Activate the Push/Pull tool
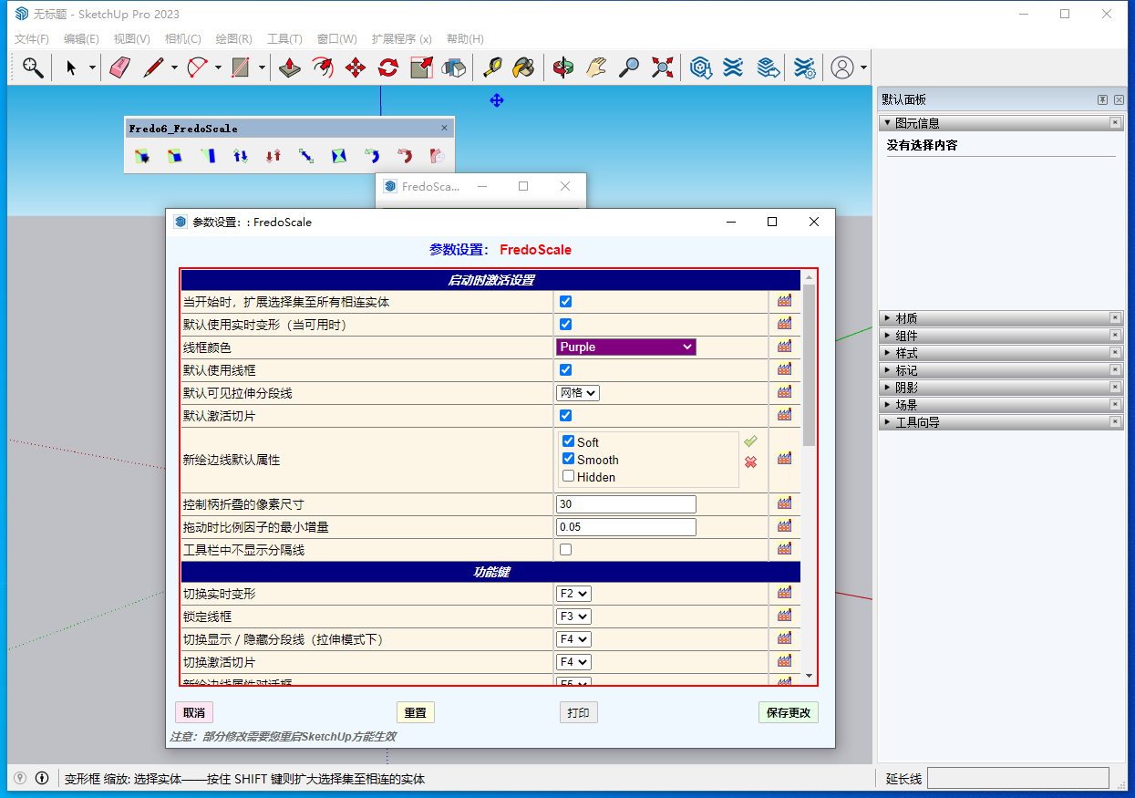The width and height of the screenshot is (1135, 798). click(290, 67)
